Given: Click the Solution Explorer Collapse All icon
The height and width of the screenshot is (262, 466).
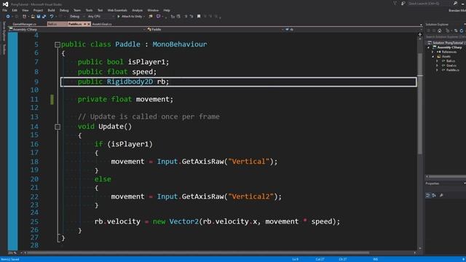Looking at the screenshot, I should tap(456, 31).
